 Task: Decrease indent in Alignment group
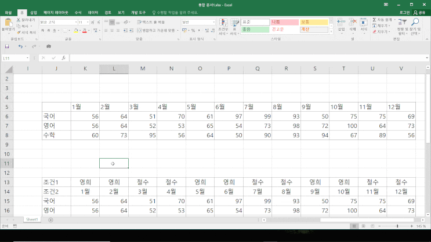pyautogui.click(x=125, y=31)
